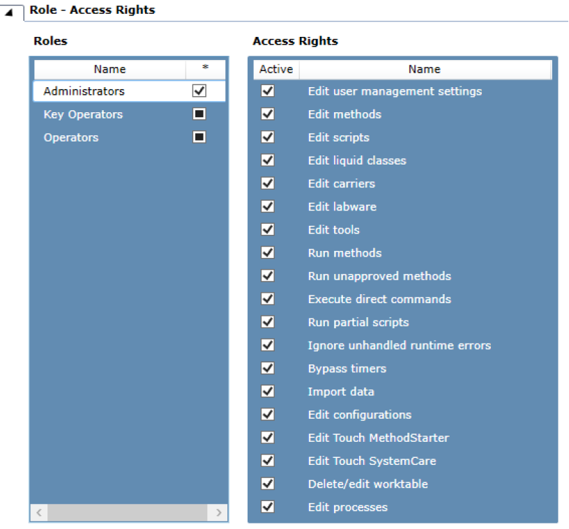The image size is (569, 529).
Task: Uncheck Delete/edit worktable
Action: (x=267, y=483)
